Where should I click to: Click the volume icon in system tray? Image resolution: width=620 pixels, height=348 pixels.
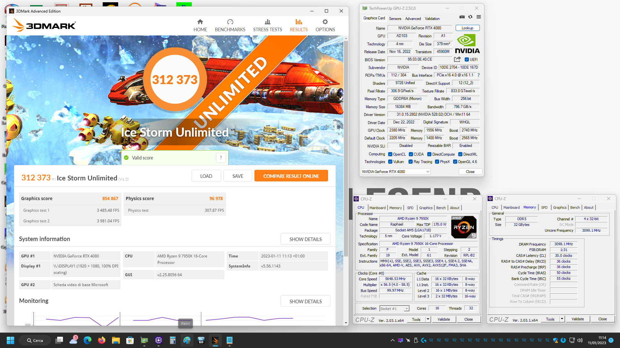580,340
